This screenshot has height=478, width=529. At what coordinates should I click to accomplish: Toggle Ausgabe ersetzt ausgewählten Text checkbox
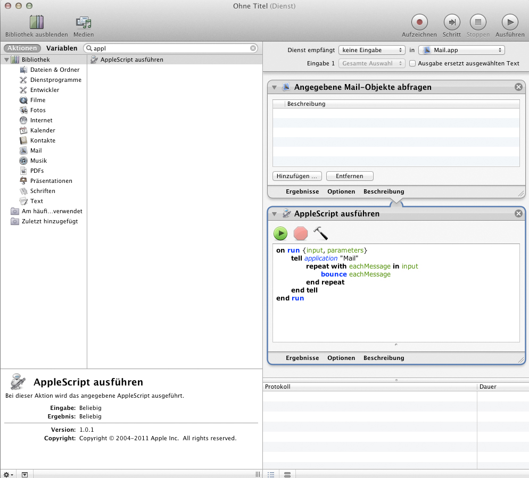[x=412, y=63]
